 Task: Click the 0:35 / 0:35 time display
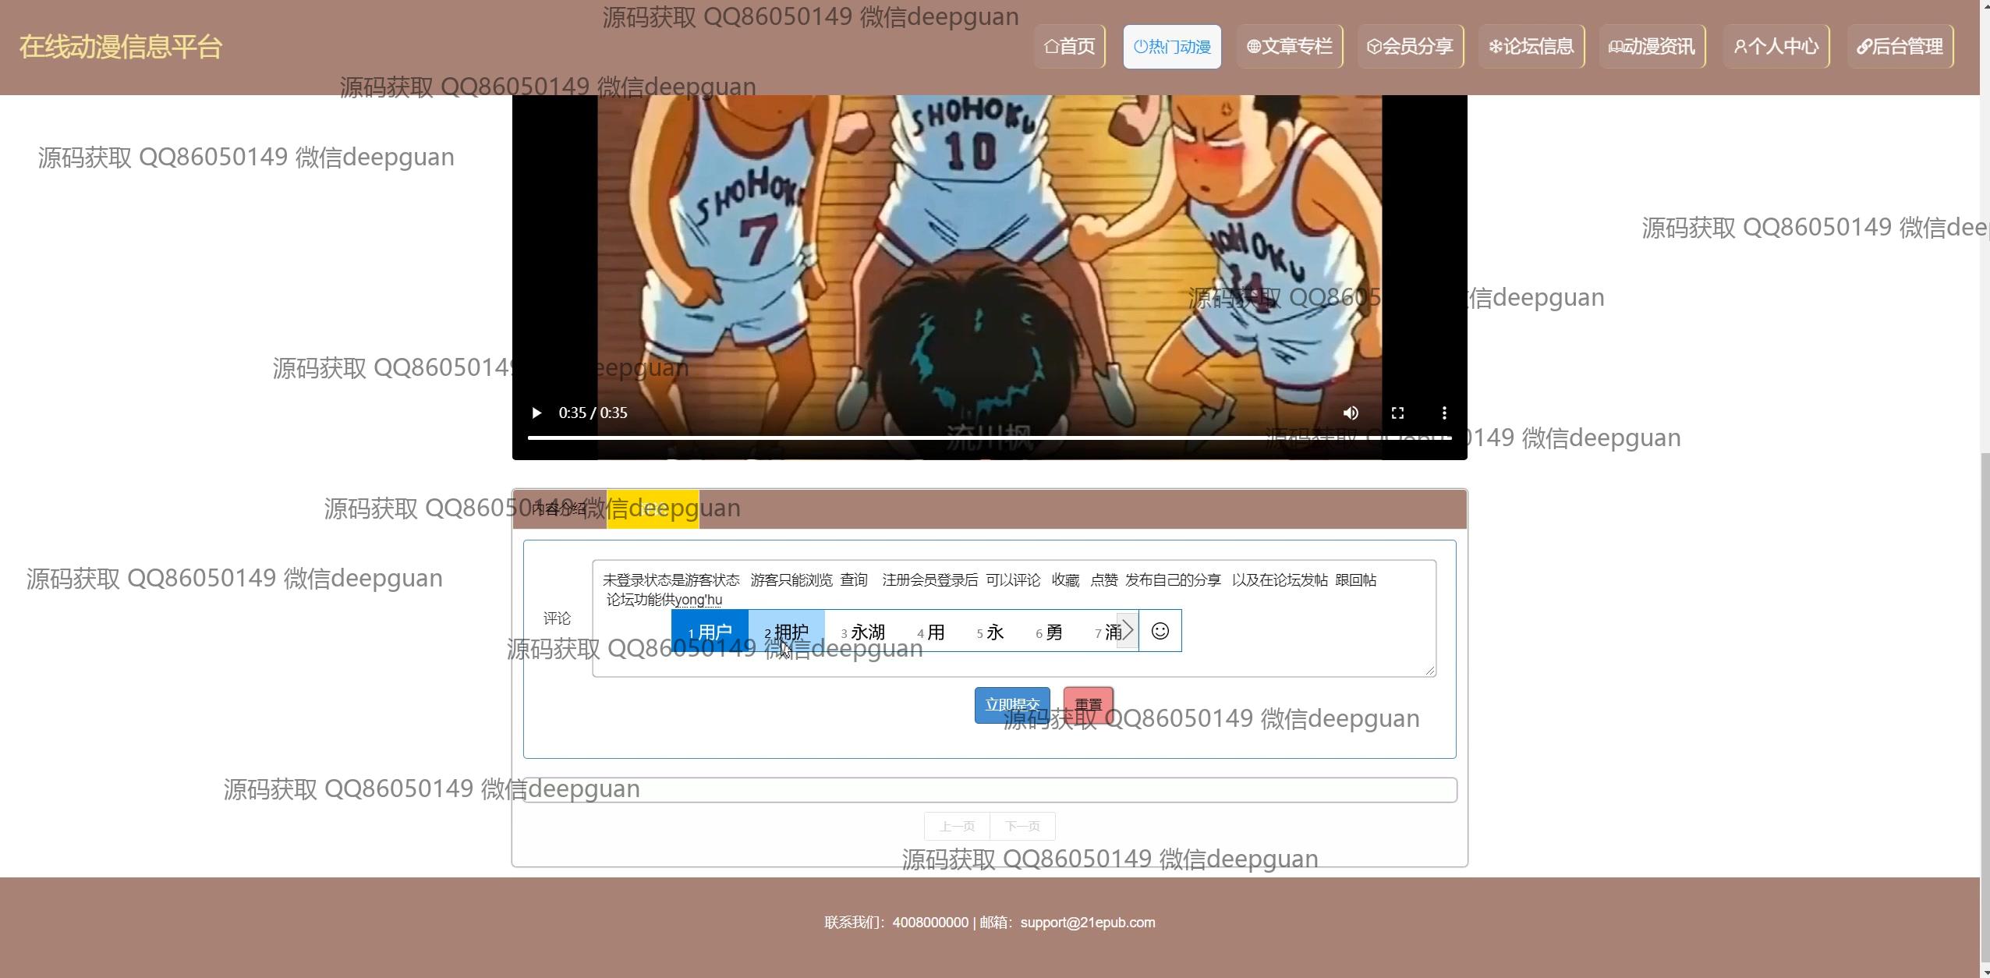593,413
